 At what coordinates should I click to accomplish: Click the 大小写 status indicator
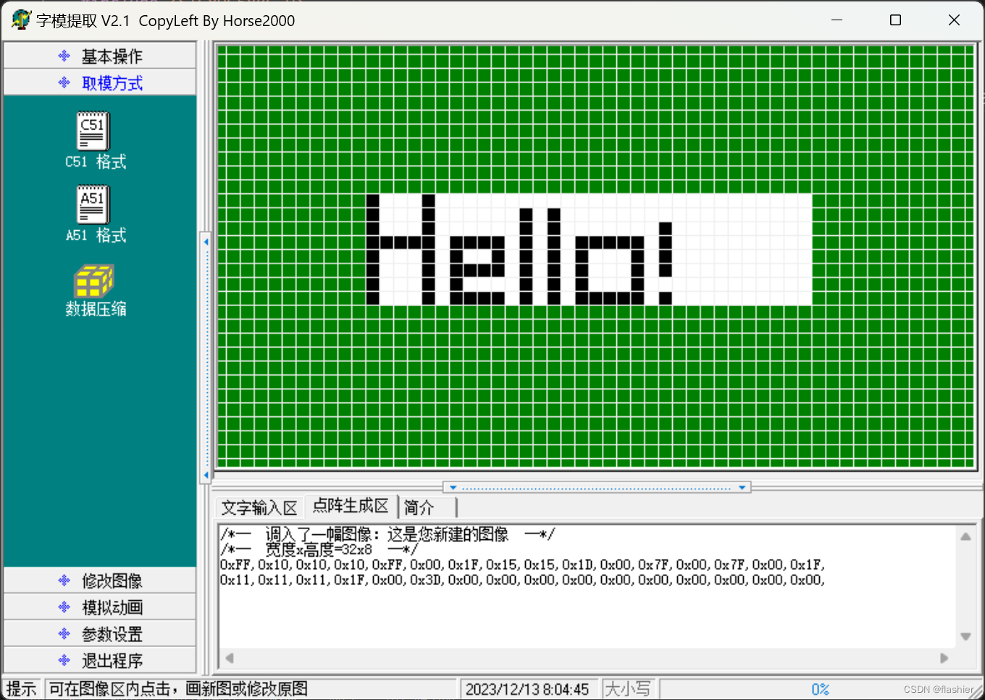627,689
